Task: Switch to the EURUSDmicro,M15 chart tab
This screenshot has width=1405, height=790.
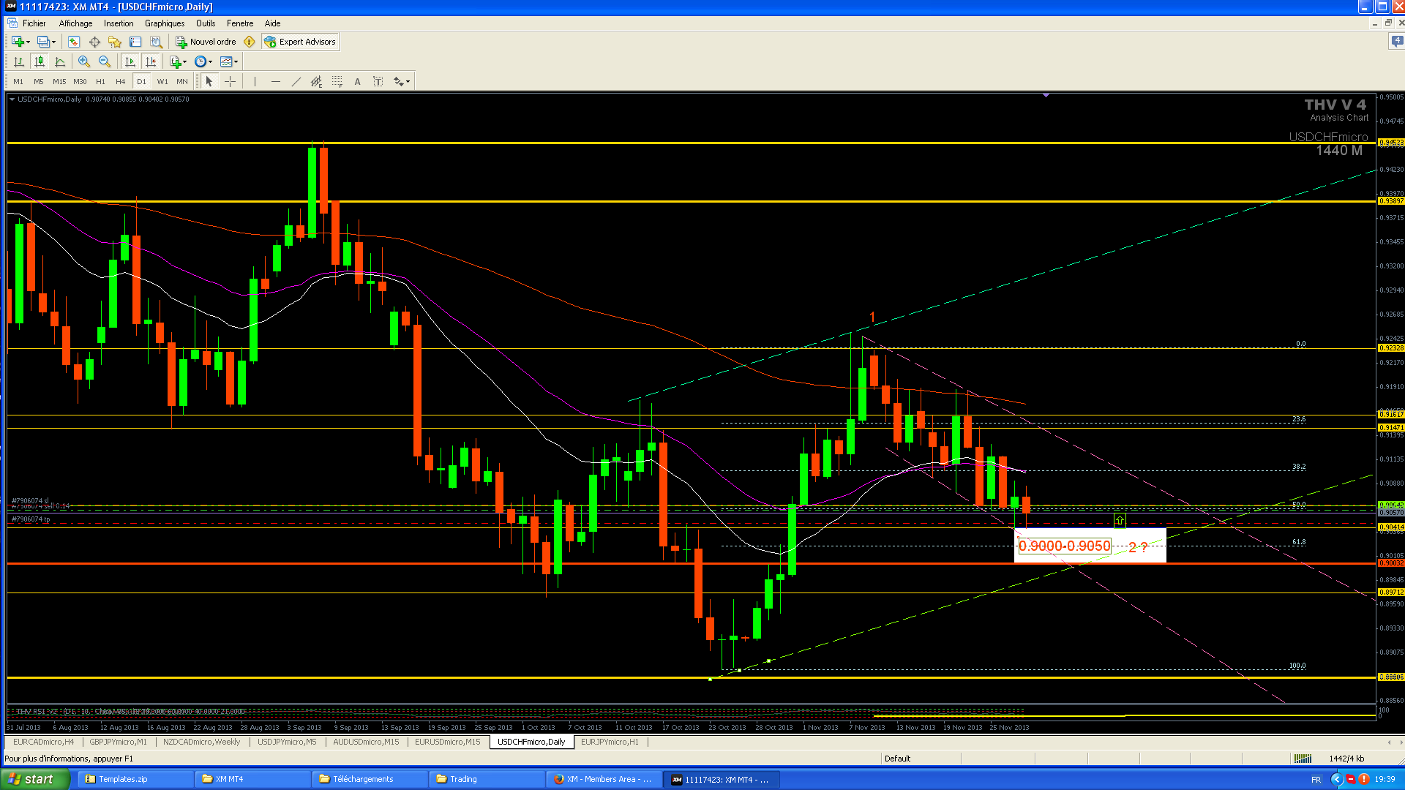Action: click(x=447, y=742)
